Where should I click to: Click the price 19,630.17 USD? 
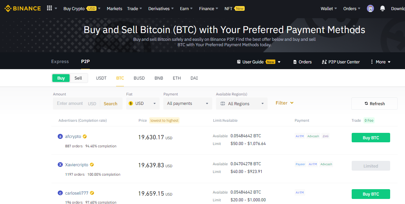click(155, 138)
